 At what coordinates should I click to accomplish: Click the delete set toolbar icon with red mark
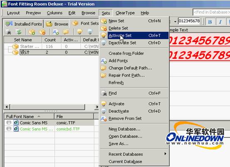coord(42,32)
